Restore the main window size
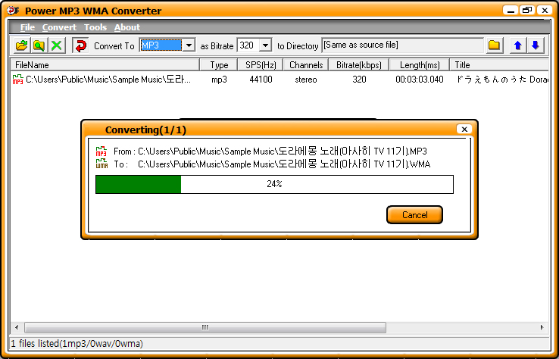This screenshot has width=559, height=359. (527, 11)
